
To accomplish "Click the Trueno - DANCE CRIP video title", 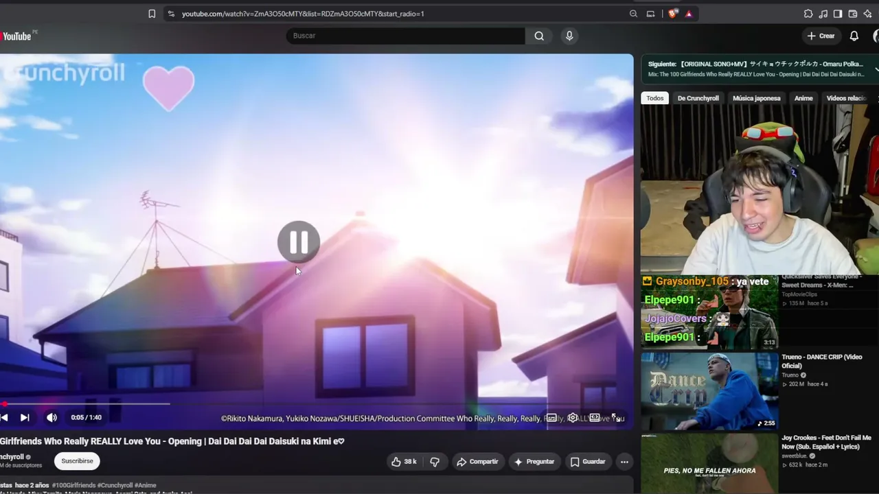I will pyautogui.click(x=822, y=362).
